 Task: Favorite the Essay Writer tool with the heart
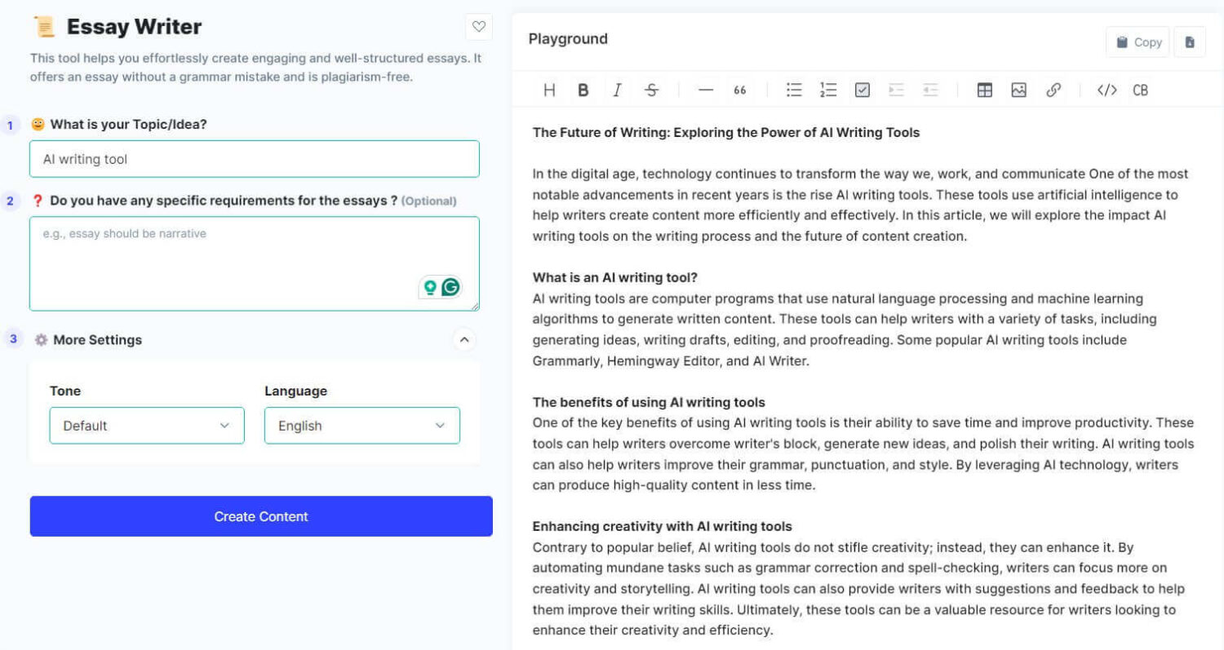point(479,27)
